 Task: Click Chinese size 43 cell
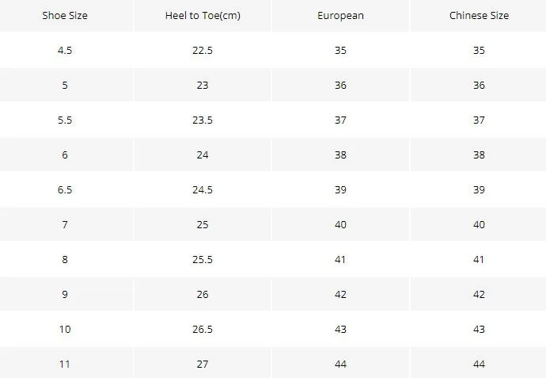pos(479,329)
